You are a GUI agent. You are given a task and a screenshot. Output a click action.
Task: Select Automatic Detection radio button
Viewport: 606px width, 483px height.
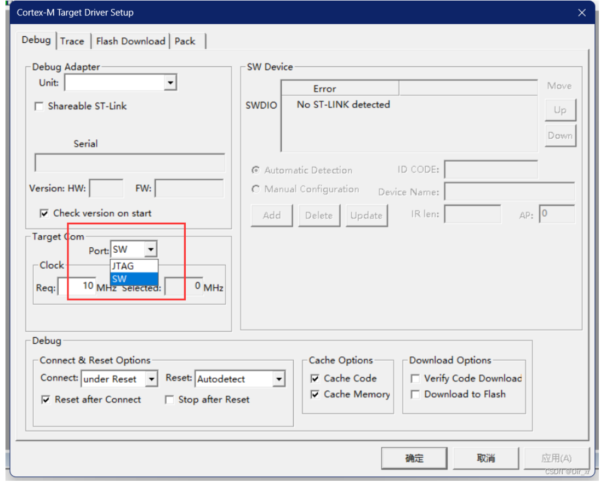pyautogui.click(x=255, y=170)
